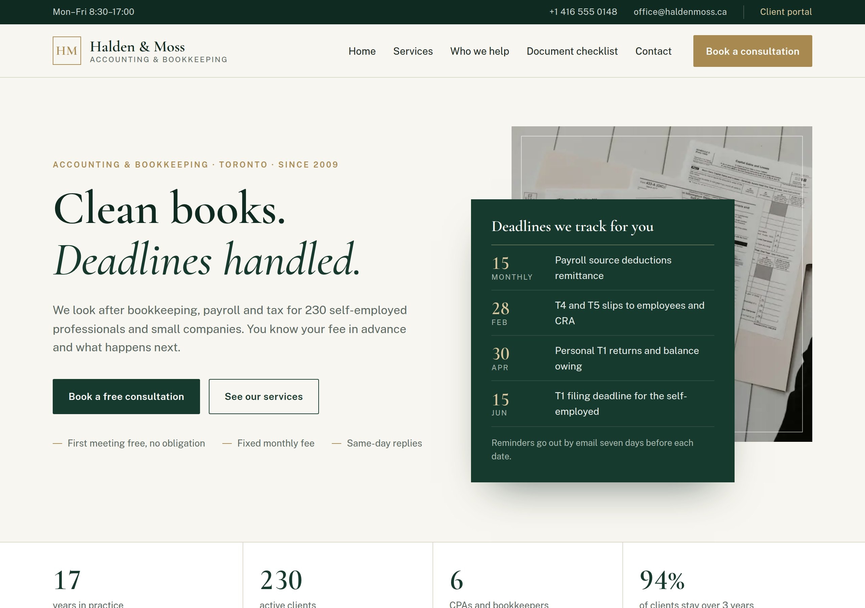Select the T1 filing deadline for self-employed row
Image resolution: width=865 pixels, height=608 pixels.
pyautogui.click(x=603, y=404)
